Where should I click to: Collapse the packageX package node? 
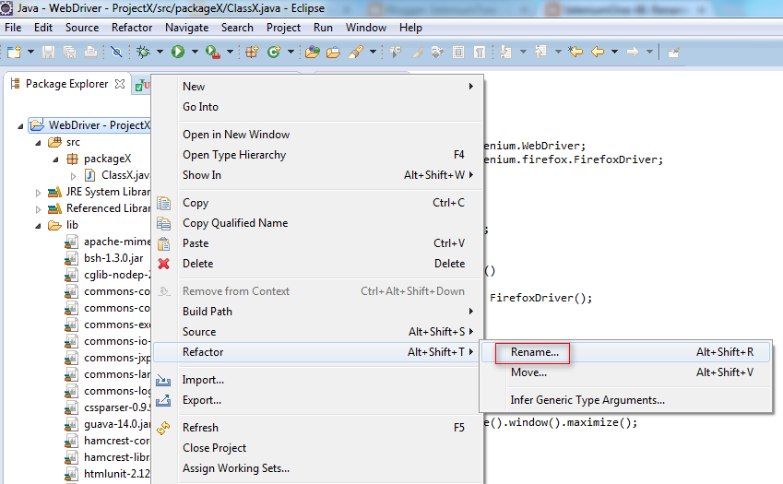(x=56, y=159)
